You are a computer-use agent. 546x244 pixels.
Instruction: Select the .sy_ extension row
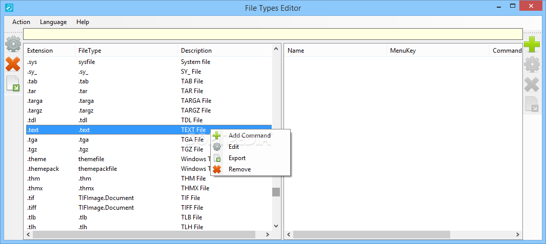coord(149,72)
